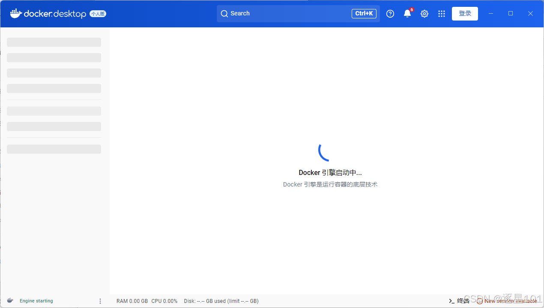Click the Docker 引擎启动中 heading

coord(330,173)
